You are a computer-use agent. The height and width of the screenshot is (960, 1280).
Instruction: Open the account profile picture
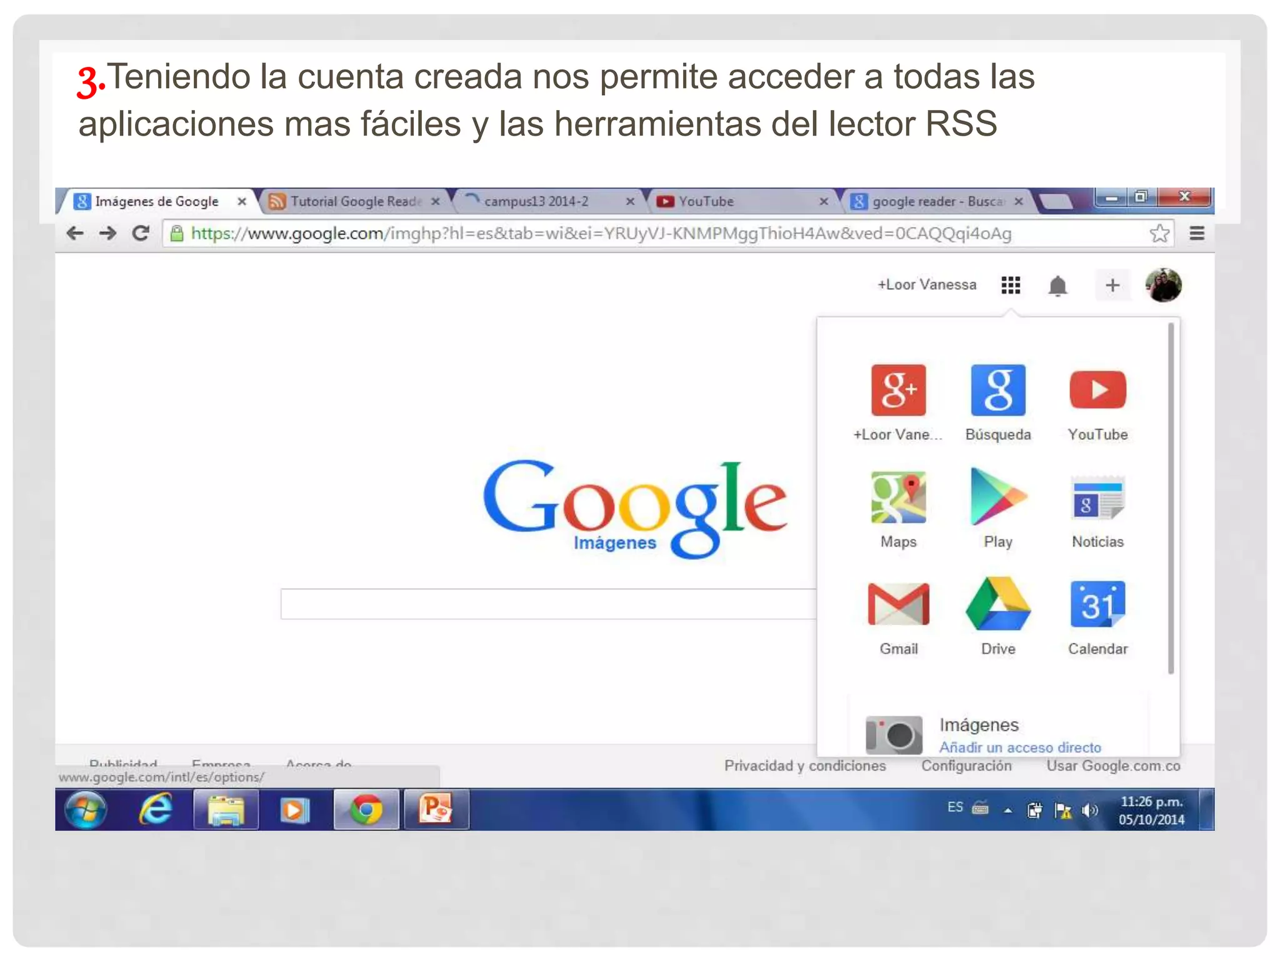[x=1163, y=285]
